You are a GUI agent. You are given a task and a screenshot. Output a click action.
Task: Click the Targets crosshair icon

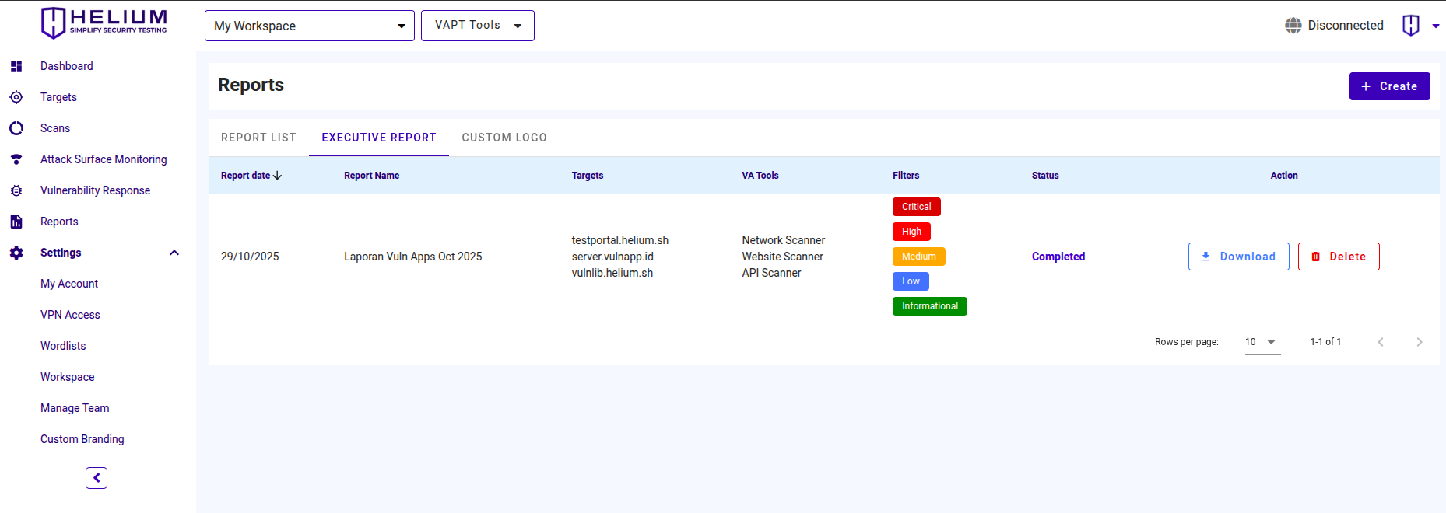(16, 97)
